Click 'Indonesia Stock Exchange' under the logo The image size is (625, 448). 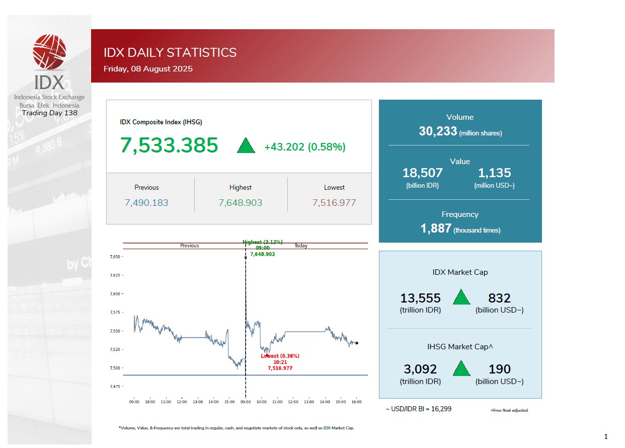[49, 97]
